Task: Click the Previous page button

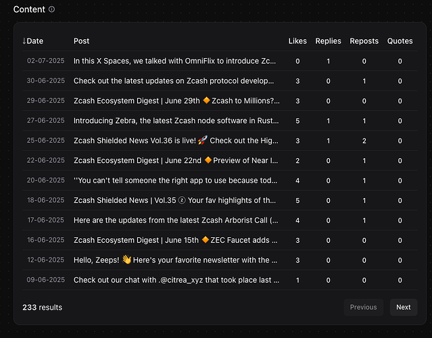Action: click(x=363, y=308)
